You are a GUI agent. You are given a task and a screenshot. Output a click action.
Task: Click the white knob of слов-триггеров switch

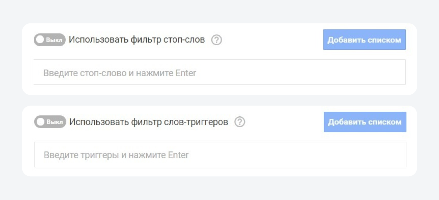click(41, 122)
